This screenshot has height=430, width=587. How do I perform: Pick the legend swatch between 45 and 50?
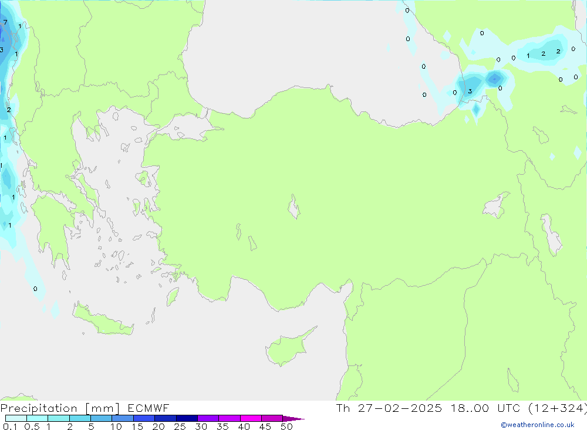tap(272, 418)
